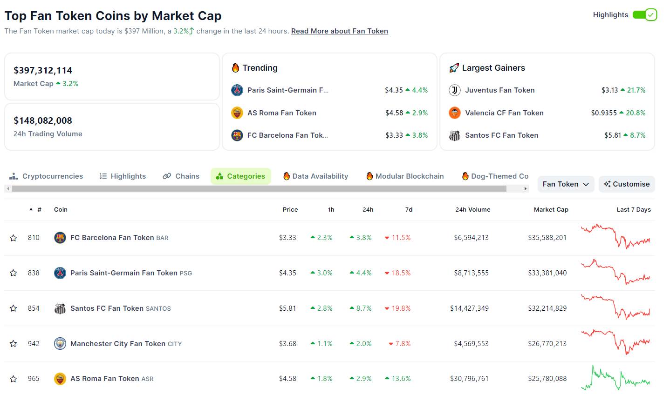Viewport: 670px width, 394px height.
Task: Open the Cryptocurrencies tab
Action: pyautogui.click(x=46, y=176)
